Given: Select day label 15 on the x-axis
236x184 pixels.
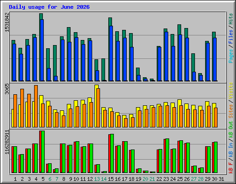Looking at the screenshot, I should click(111, 179).
